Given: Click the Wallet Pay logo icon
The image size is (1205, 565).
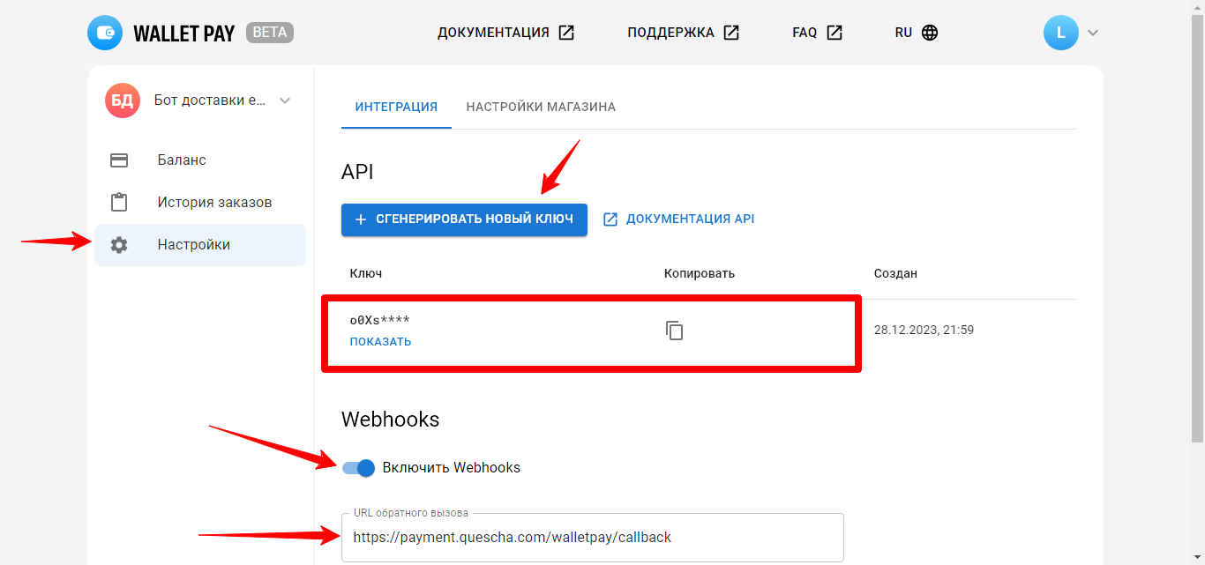Looking at the screenshot, I should [x=105, y=33].
